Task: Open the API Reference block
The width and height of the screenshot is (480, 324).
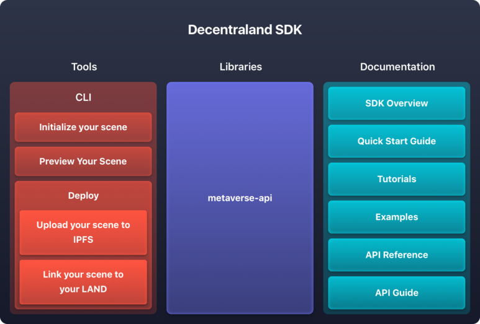Action: [397, 255]
